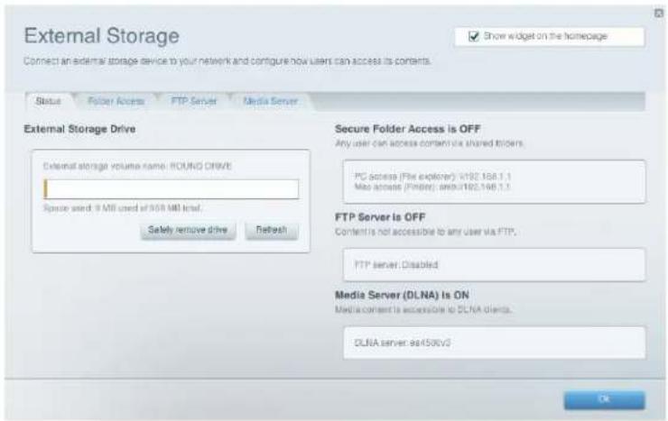Click the Media content accessible to DLNA clients text
The width and height of the screenshot is (668, 421).
pos(423,309)
